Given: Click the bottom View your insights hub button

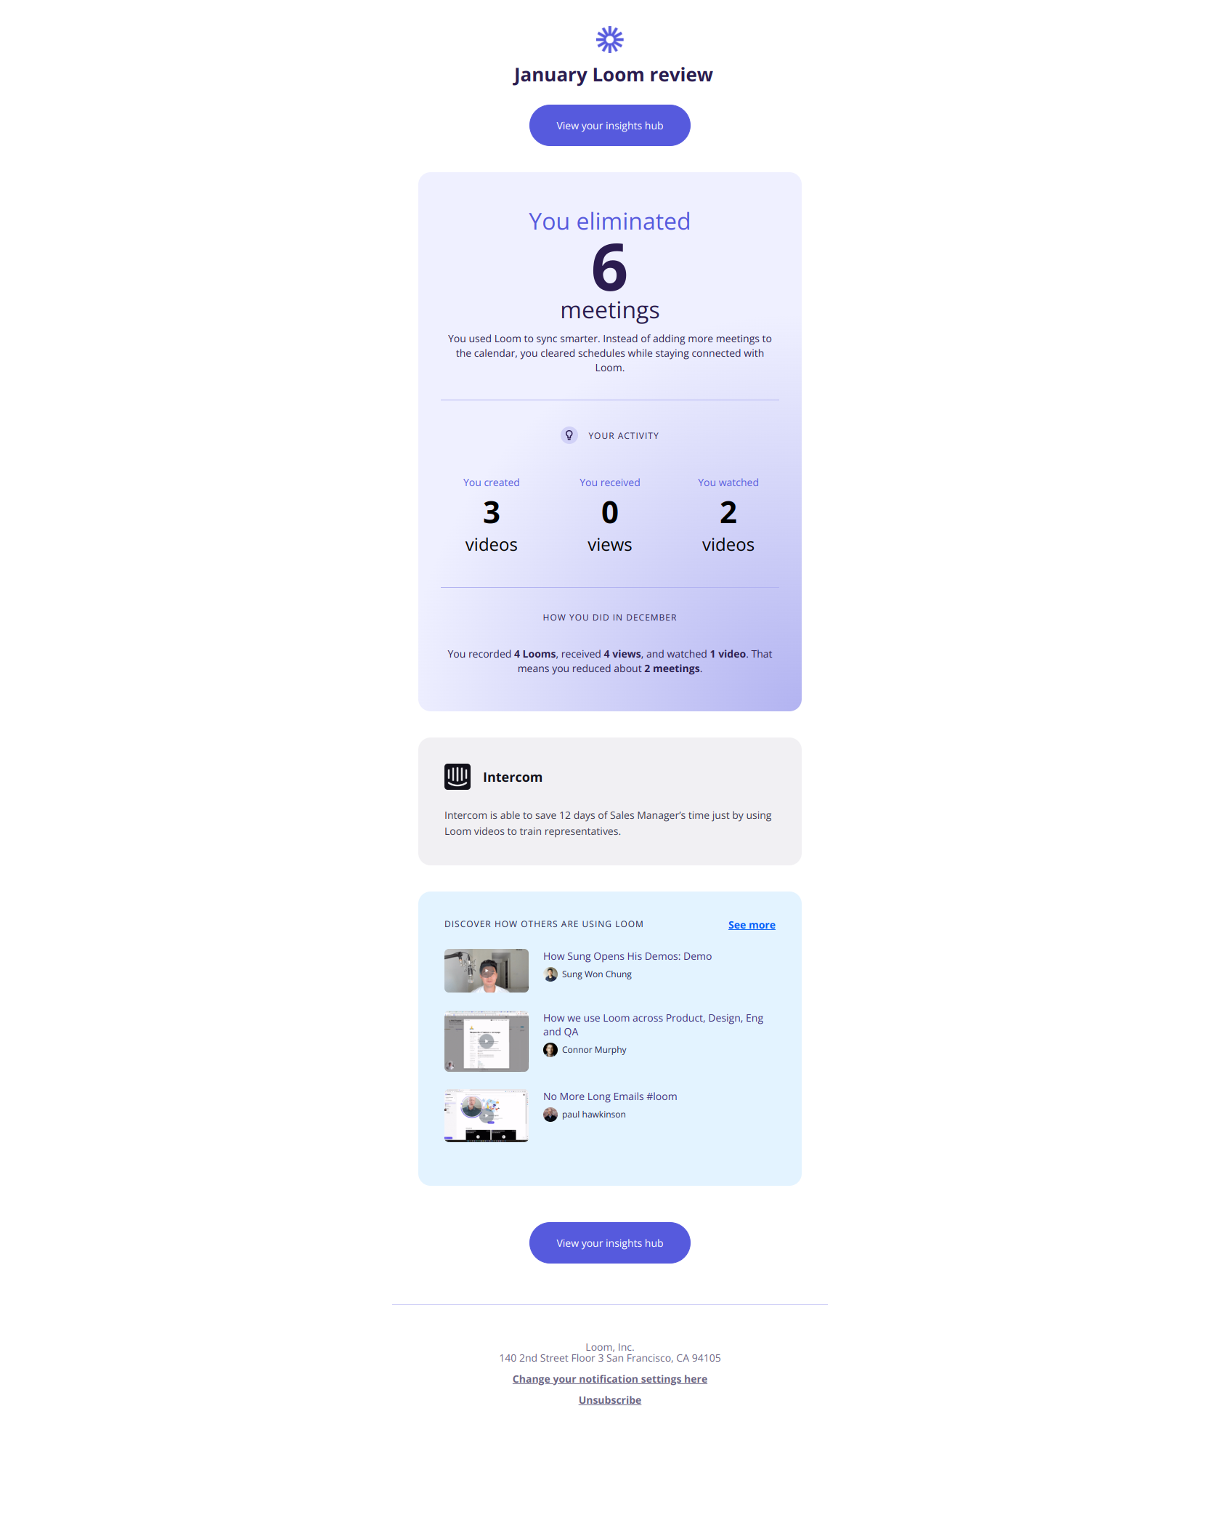Looking at the screenshot, I should pyautogui.click(x=610, y=1243).
